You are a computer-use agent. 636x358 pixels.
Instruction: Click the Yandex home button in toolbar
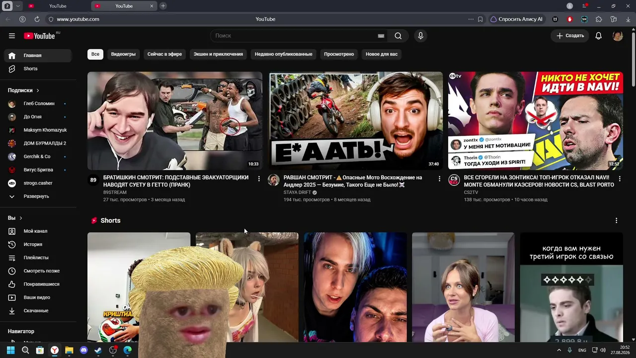[22, 19]
